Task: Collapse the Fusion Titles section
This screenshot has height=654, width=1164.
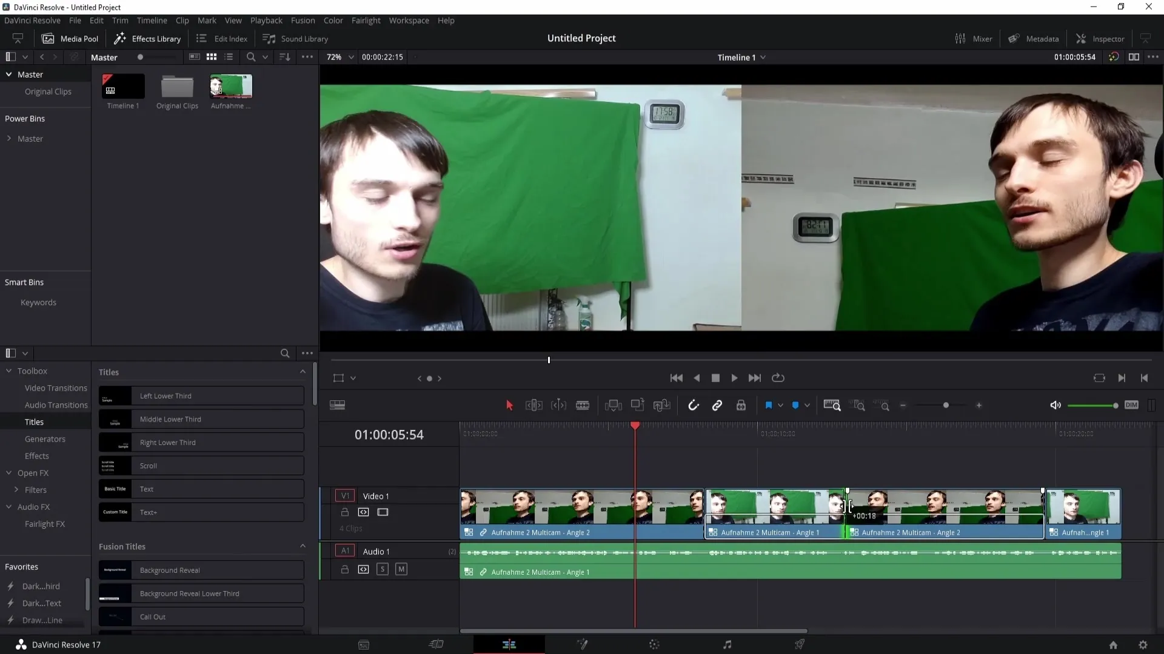Action: tap(303, 546)
